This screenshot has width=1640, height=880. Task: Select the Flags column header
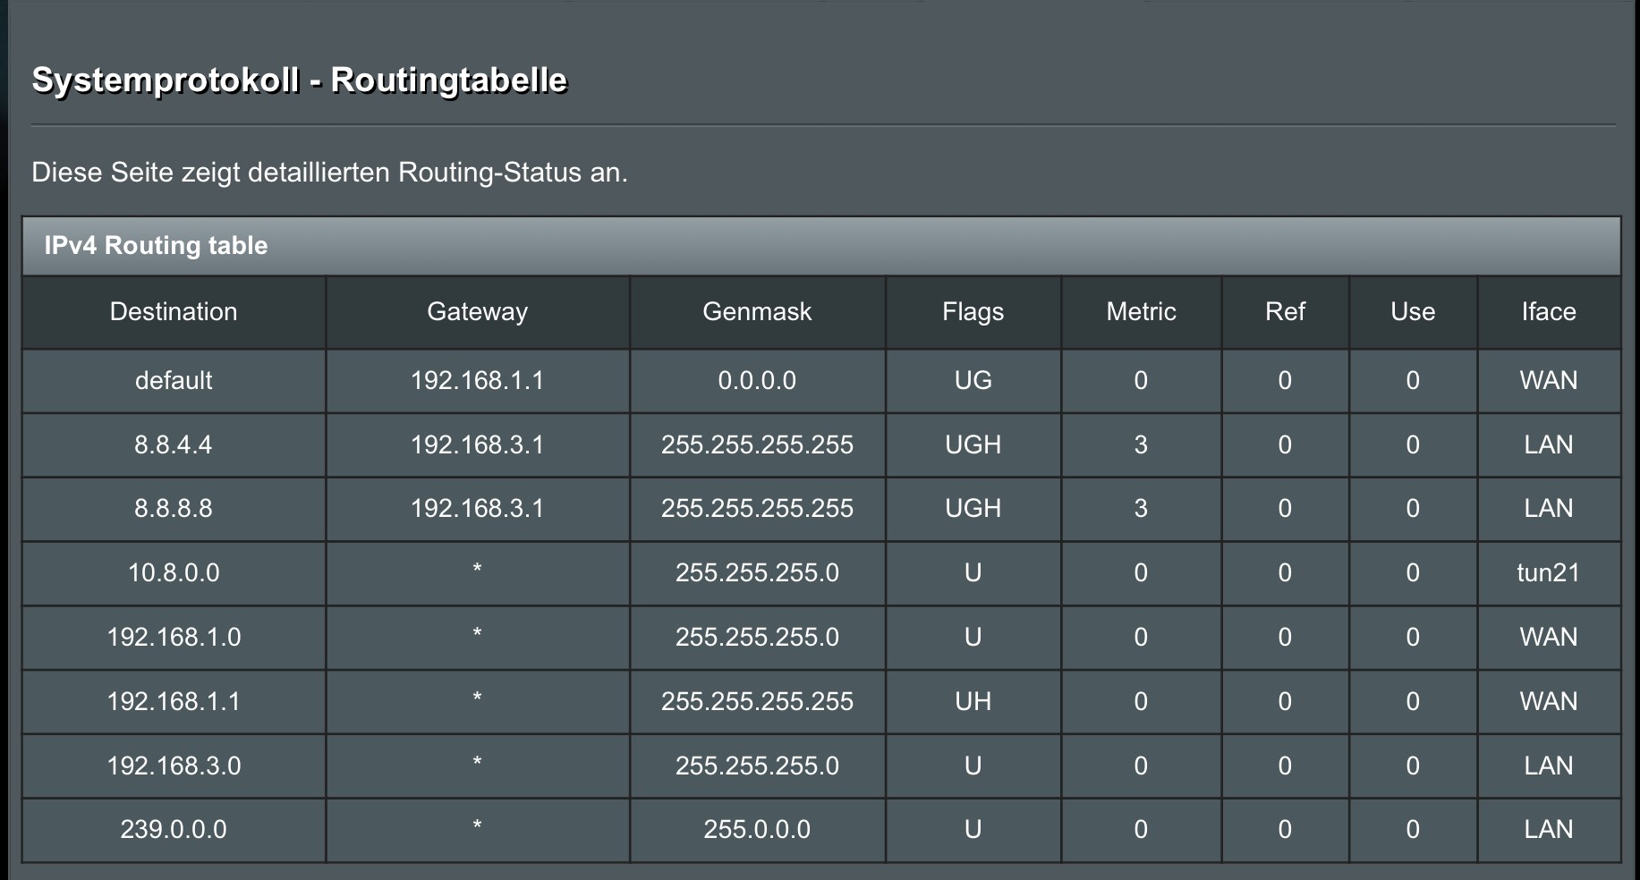point(973,311)
